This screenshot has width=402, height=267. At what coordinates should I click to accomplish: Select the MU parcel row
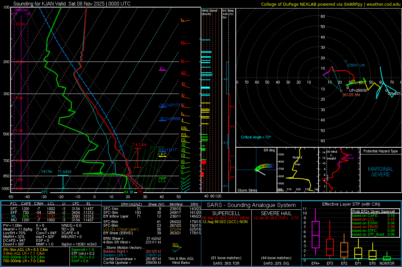pyautogui.click(x=51, y=220)
